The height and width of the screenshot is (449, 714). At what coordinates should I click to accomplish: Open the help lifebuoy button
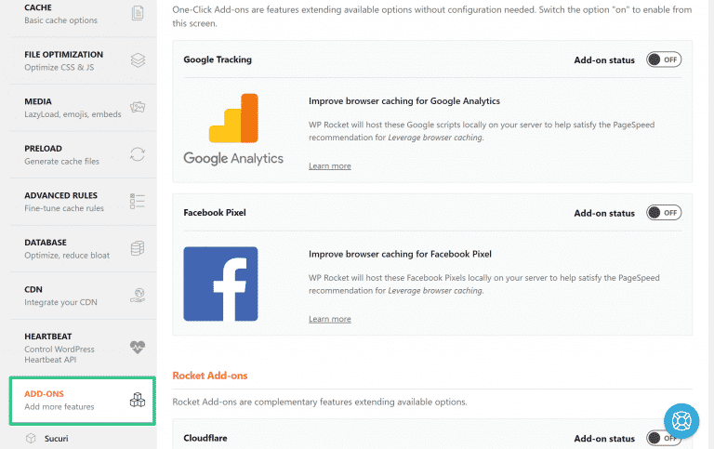[x=681, y=421]
